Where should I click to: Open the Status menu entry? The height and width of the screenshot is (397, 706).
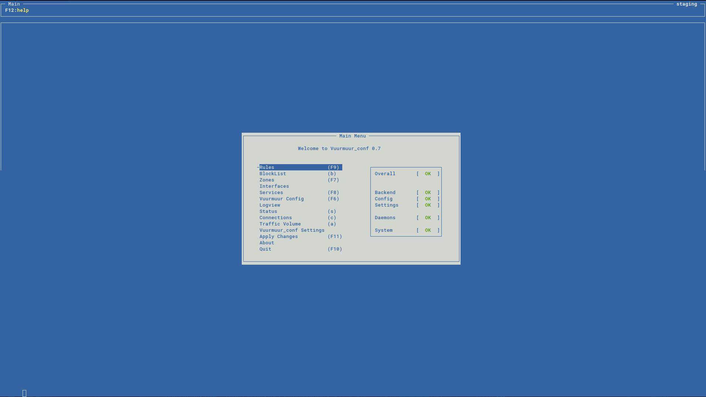click(x=301, y=211)
